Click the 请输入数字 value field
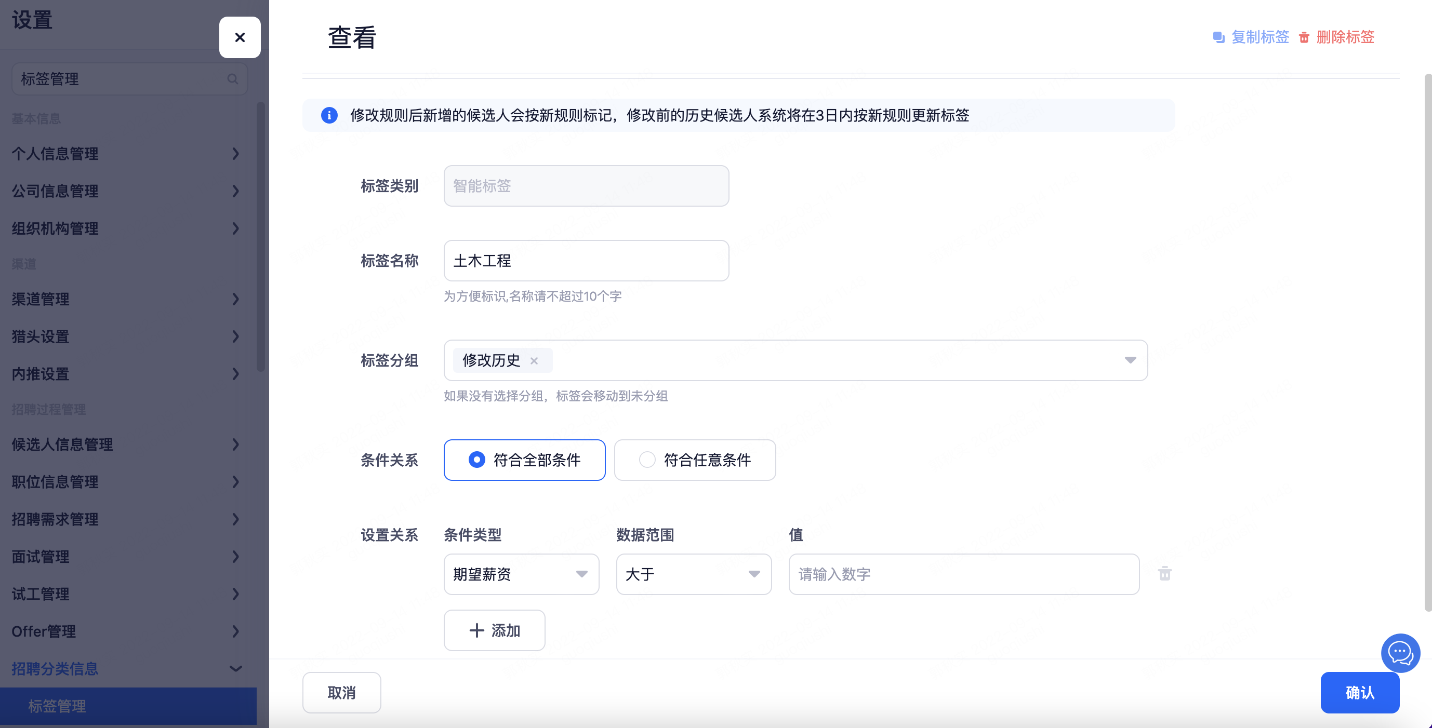The height and width of the screenshot is (728, 1432). click(964, 574)
